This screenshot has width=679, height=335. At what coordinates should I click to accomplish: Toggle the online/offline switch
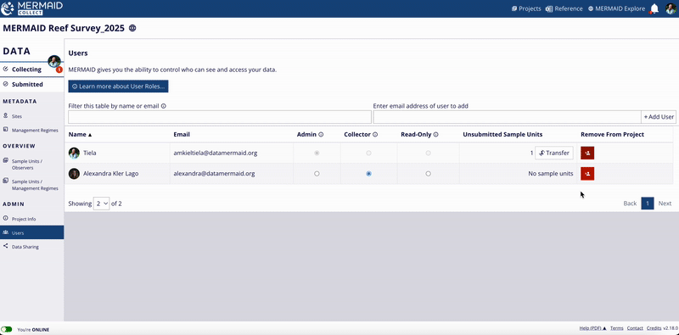[7, 329]
